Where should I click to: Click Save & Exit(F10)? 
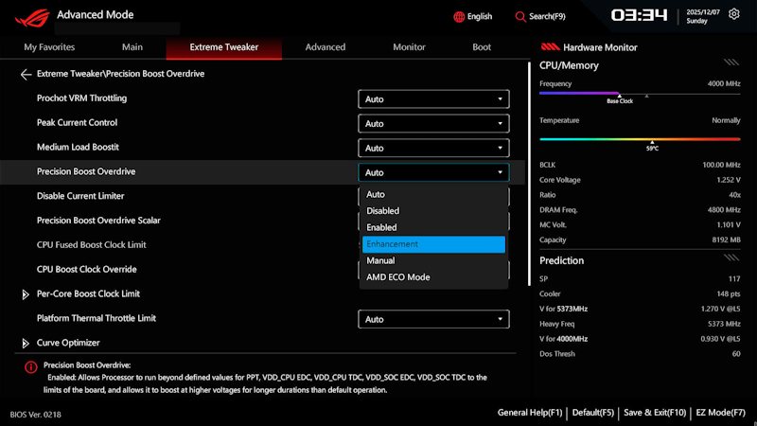coord(655,413)
